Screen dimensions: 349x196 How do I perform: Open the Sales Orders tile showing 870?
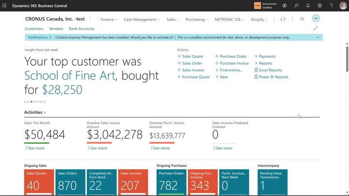coord(70,182)
